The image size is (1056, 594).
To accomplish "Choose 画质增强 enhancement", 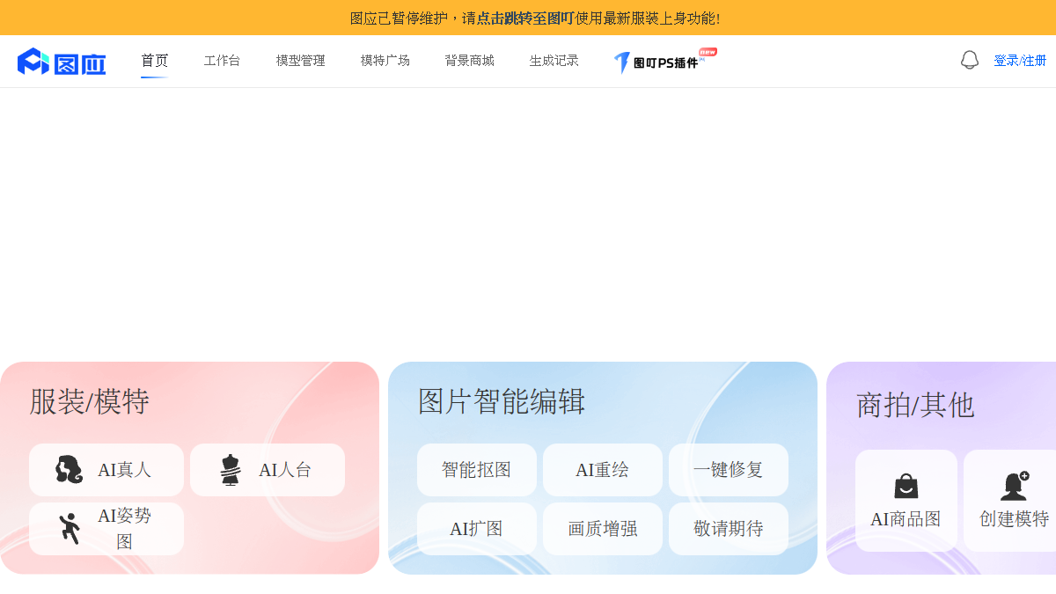I will point(603,529).
